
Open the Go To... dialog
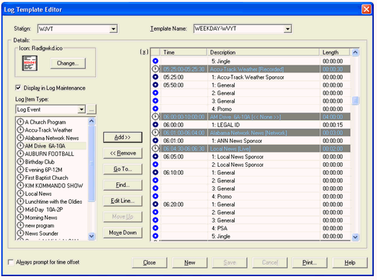point(123,169)
